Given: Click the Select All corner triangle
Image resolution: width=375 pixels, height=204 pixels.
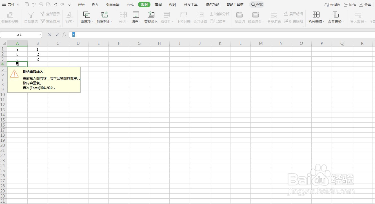Looking at the screenshot, I should tap(4, 43).
